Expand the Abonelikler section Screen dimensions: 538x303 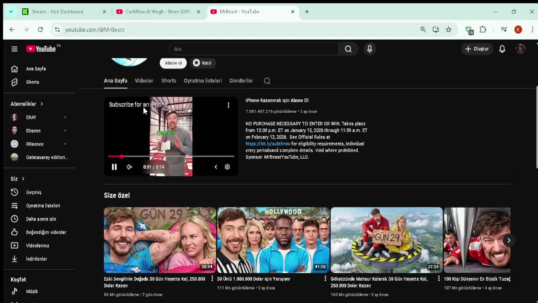[x=27, y=104]
